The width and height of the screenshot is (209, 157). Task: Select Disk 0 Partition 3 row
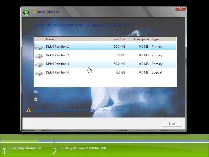tap(105, 64)
